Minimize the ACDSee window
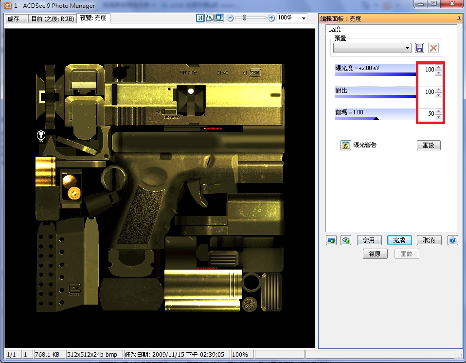This screenshot has width=466, height=363. coord(421,4)
